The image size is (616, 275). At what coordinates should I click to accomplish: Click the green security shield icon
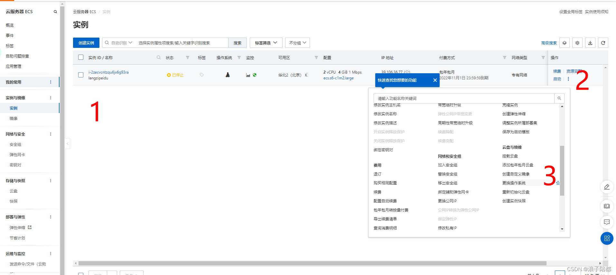point(255,75)
